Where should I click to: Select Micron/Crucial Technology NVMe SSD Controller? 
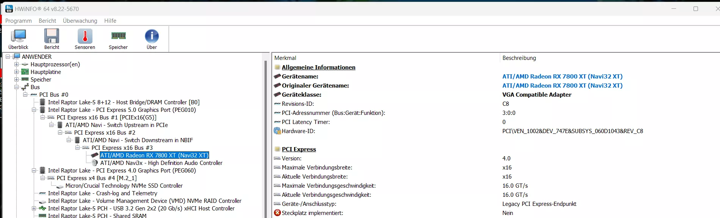pos(124,185)
